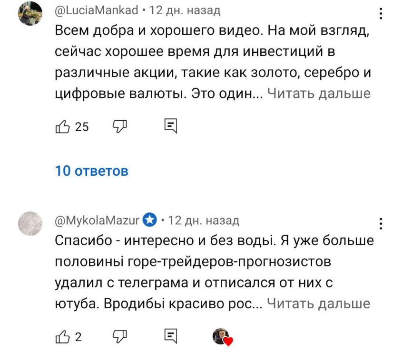Toggle like on LuciaMankad's comment
This screenshot has height=352, width=402.
pyautogui.click(x=63, y=126)
